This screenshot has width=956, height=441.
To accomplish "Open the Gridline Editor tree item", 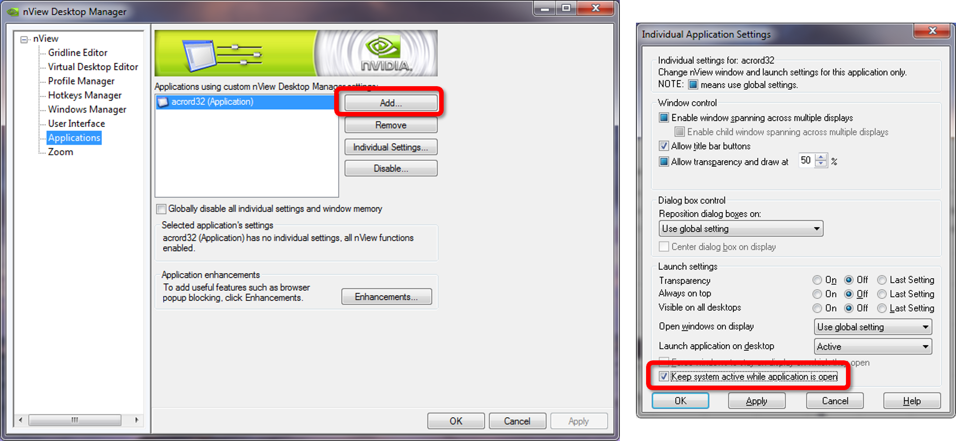I will tap(77, 52).
